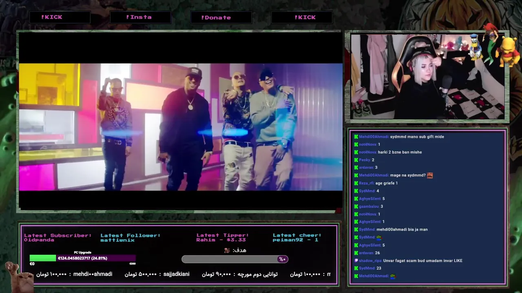Click the 'PC Upgrade' goal title
This screenshot has height=293, width=522.
coord(82,252)
